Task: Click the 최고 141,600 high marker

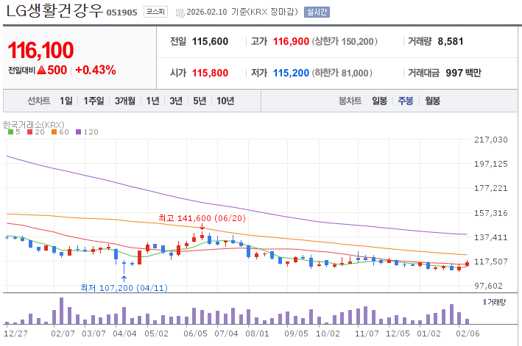Action: [x=201, y=218]
